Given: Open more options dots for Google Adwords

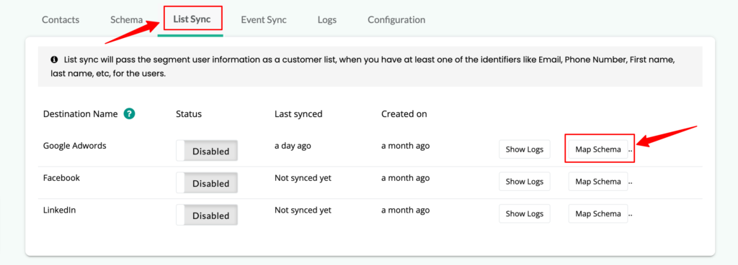Looking at the screenshot, I should 631,151.
